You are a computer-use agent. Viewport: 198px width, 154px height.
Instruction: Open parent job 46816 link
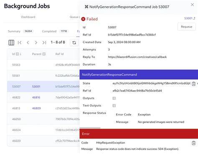[x=36, y=97]
